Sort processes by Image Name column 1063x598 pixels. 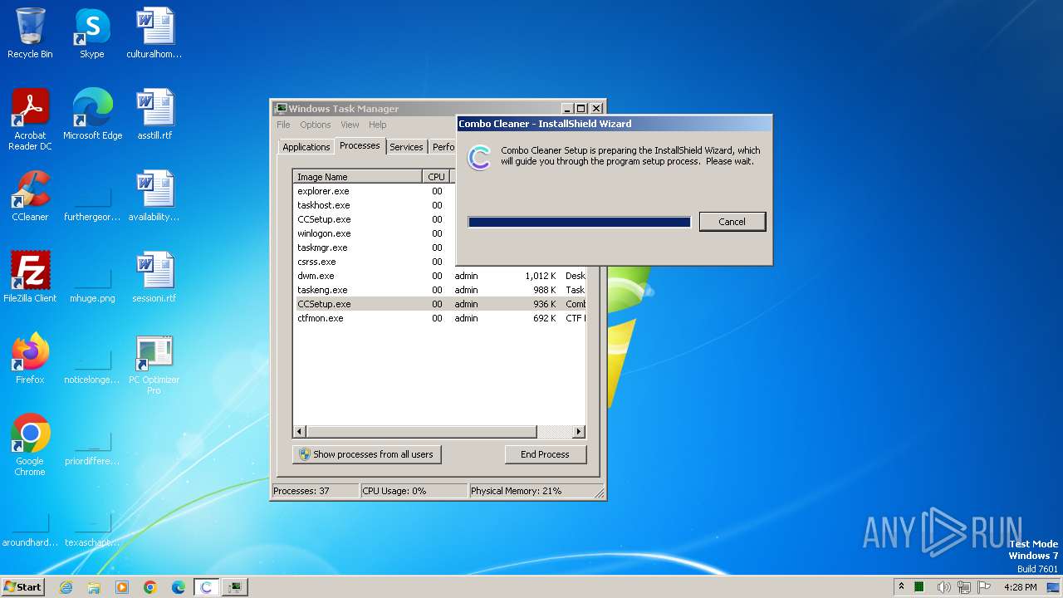point(358,177)
